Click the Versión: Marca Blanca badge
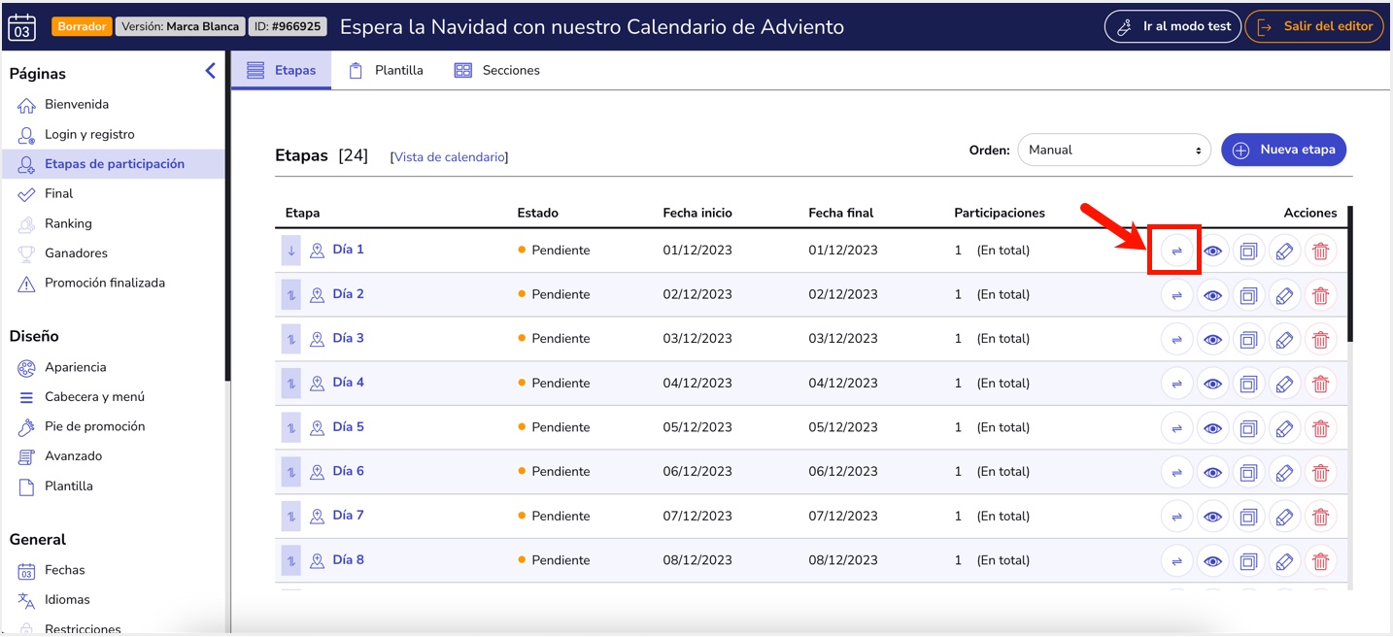 click(180, 27)
